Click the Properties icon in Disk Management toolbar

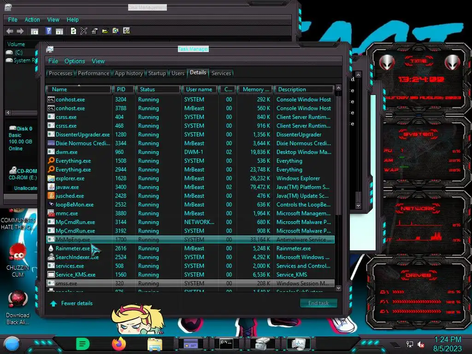pos(94,31)
